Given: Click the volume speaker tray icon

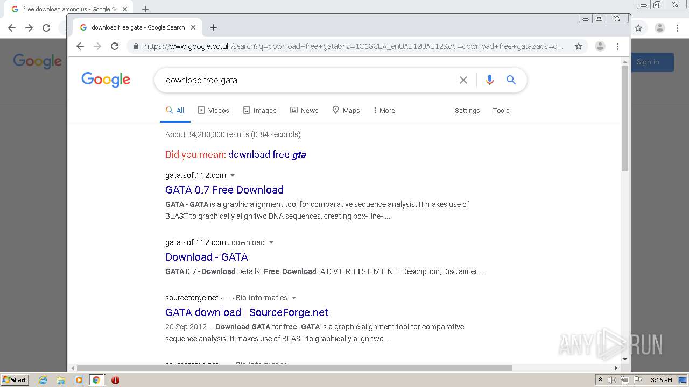Looking at the screenshot, I should pyautogui.click(x=612, y=380).
